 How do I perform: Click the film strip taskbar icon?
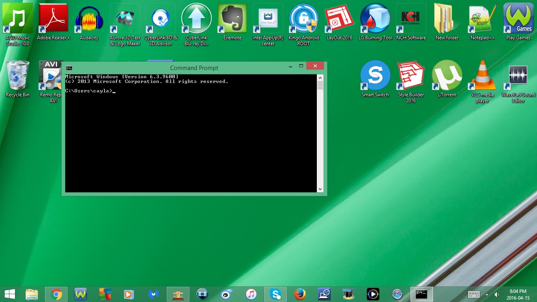pyautogui.click(x=202, y=294)
